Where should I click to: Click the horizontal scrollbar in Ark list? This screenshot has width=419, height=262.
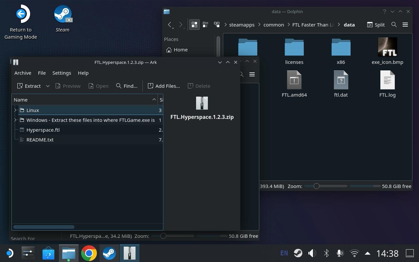(x=44, y=227)
